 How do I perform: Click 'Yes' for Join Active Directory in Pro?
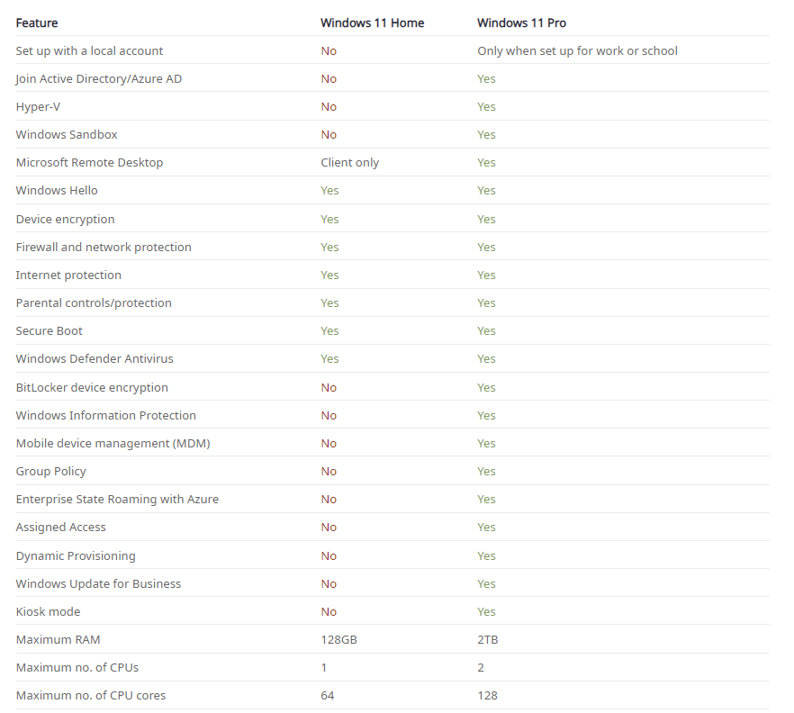point(486,79)
